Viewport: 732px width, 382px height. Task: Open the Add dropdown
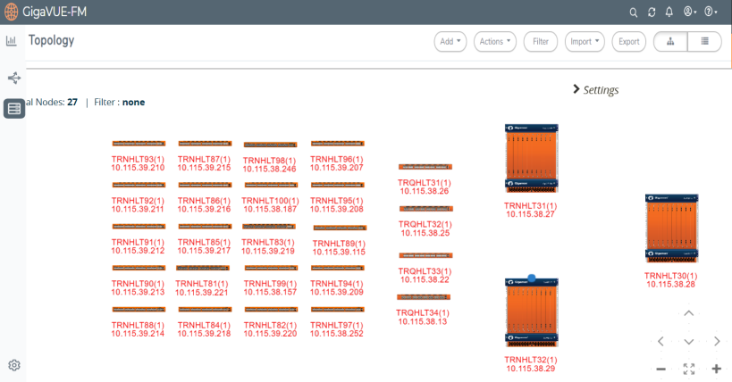coord(450,41)
